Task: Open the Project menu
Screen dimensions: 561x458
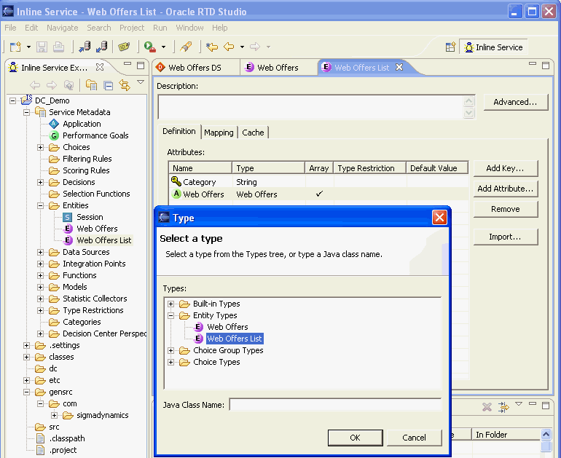Action: pyautogui.click(x=132, y=28)
